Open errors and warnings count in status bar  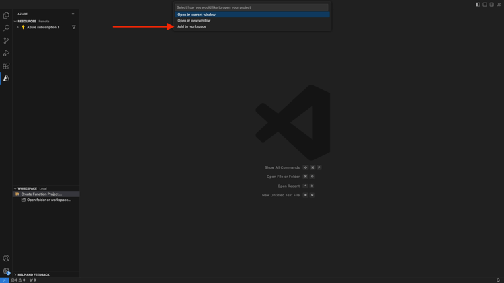(18, 280)
